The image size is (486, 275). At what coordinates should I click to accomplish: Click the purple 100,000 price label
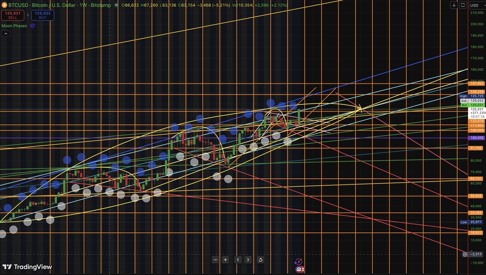(x=476, y=138)
